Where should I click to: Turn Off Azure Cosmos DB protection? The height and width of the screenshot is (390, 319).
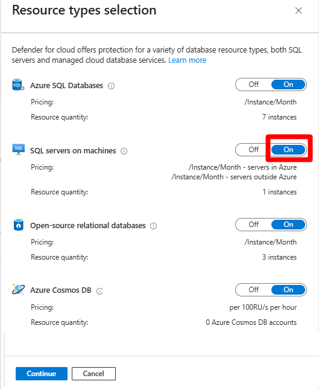[x=253, y=290]
